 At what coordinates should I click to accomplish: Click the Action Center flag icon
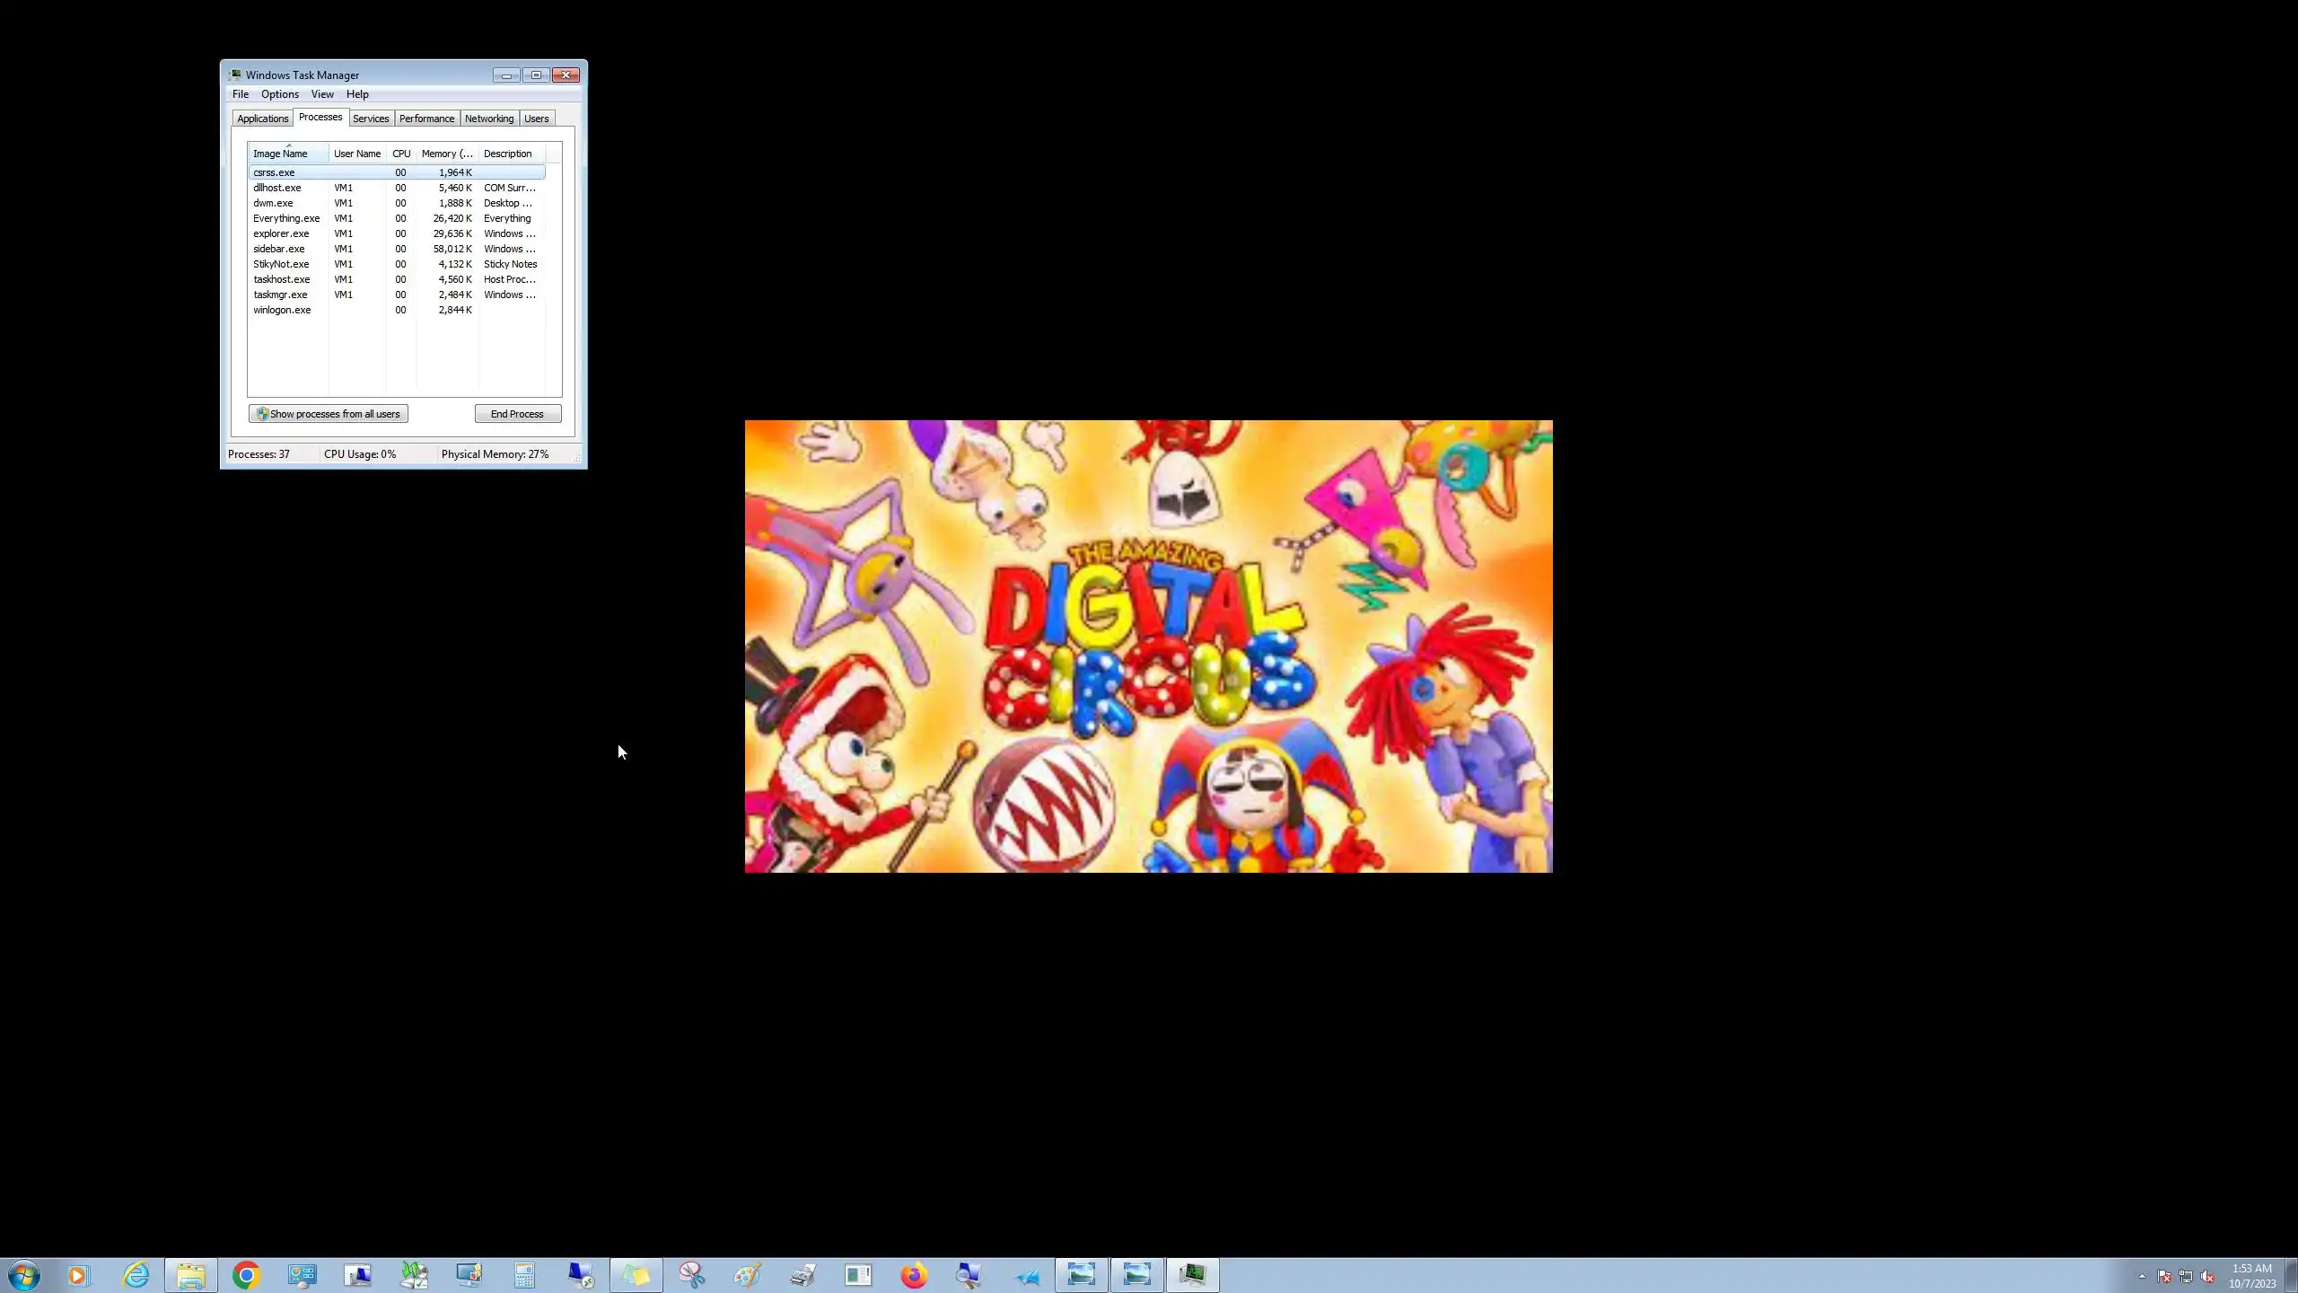[x=2164, y=1277]
